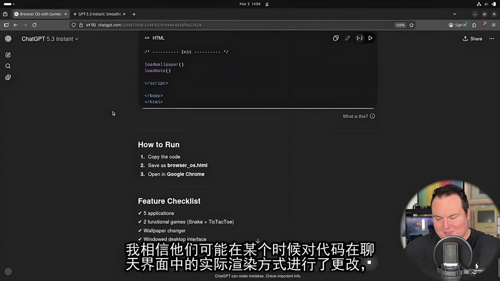
Task: Reload the page with the refresh icon
Action: point(34,25)
